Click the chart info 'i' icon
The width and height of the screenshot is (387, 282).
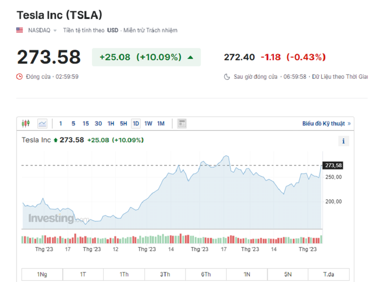click(x=343, y=141)
